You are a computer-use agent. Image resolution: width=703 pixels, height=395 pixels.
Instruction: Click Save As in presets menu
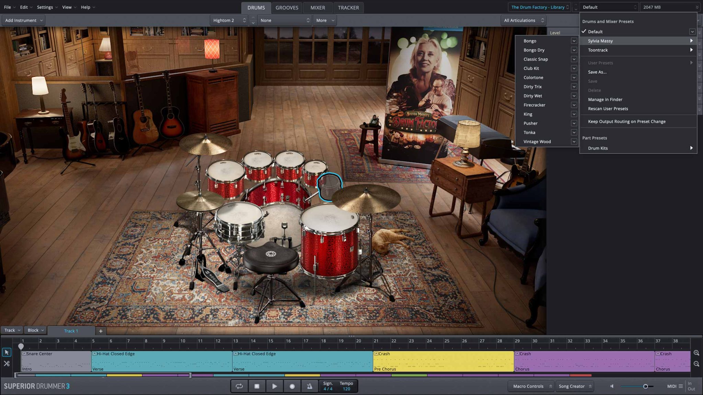point(597,72)
